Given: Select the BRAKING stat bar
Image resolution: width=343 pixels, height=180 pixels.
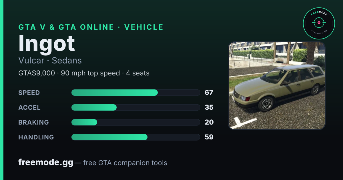Looking at the screenshot, I should 135,122.
